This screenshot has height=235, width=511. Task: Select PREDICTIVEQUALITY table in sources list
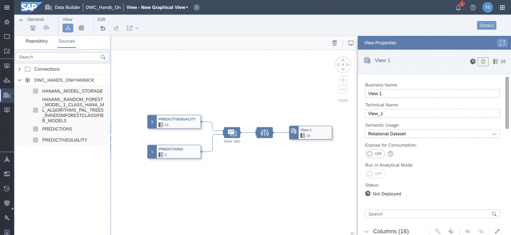(x=64, y=140)
